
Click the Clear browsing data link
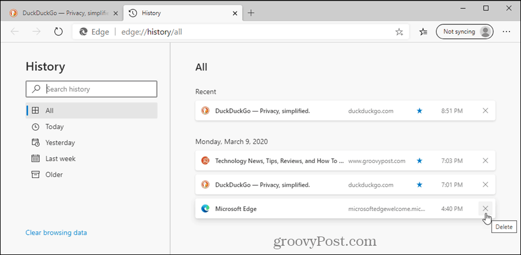pos(56,232)
